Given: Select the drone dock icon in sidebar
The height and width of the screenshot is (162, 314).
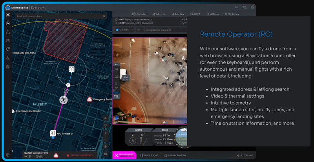Looking at the screenshot, I should tap(8, 24).
